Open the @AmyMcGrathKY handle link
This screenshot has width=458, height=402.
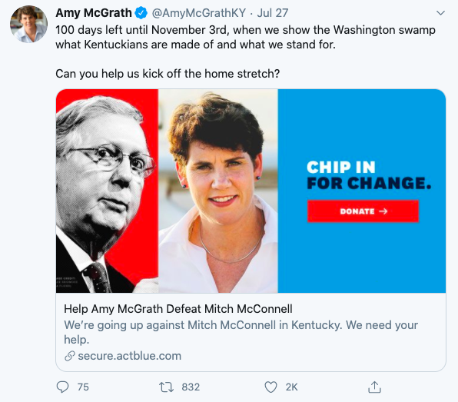199,13
